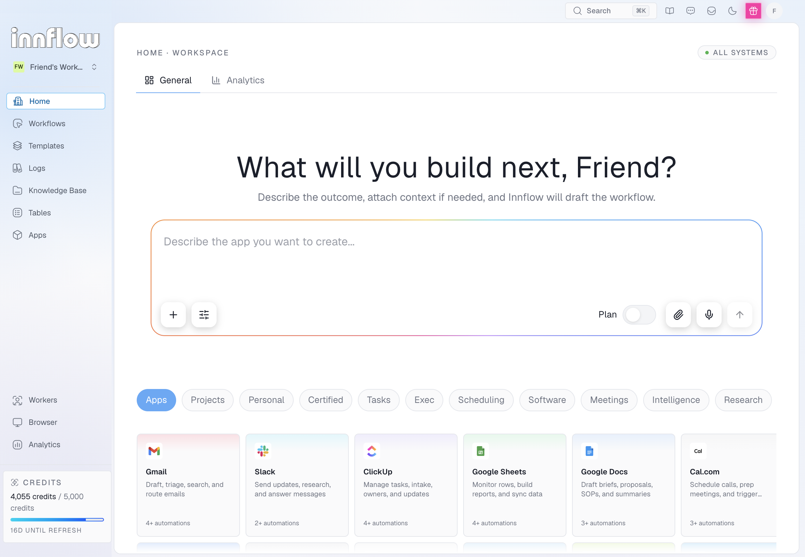805x557 pixels.
Task: Open the F user avatar
Action: click(x=774, y=11)
